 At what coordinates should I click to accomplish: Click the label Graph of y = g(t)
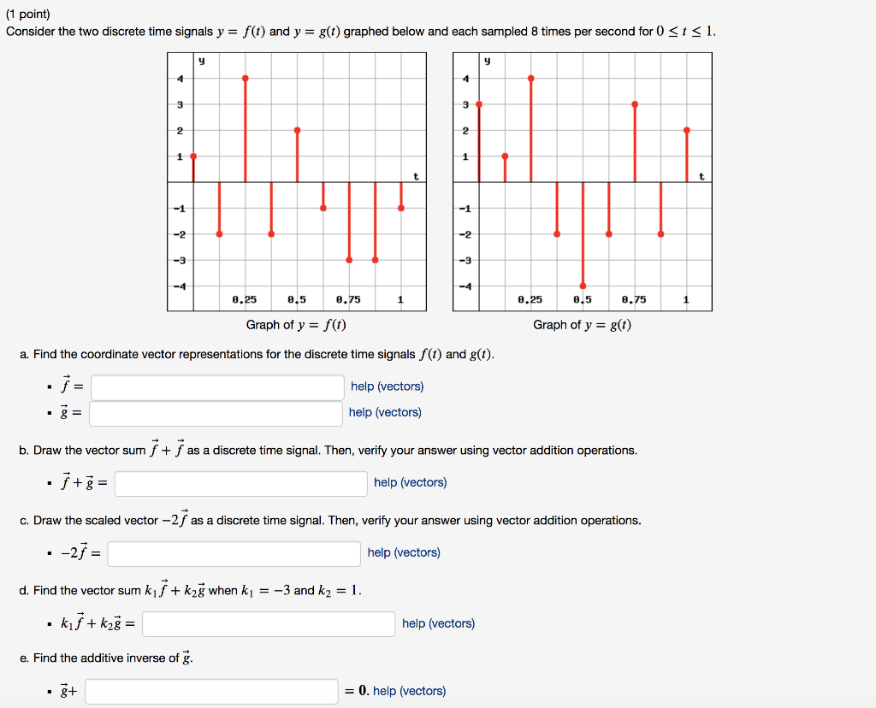coord(582,324)
